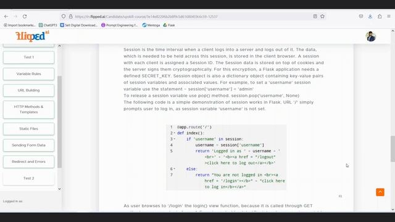Open the Test 2 sidebar item

(29, 178)
